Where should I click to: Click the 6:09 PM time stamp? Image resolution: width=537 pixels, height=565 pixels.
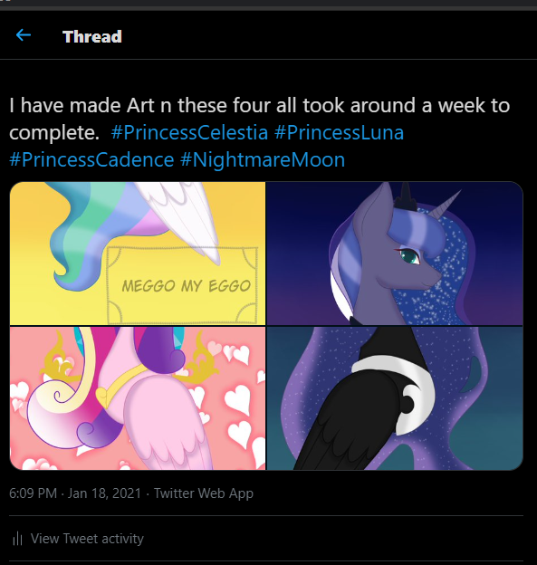(34, 493)
